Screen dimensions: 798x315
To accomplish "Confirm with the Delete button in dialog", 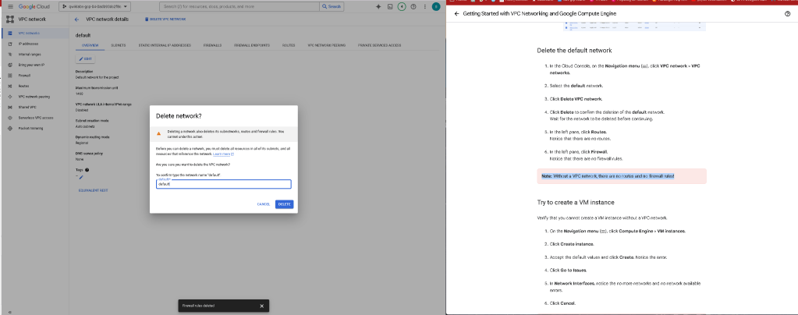I will 285,204.
